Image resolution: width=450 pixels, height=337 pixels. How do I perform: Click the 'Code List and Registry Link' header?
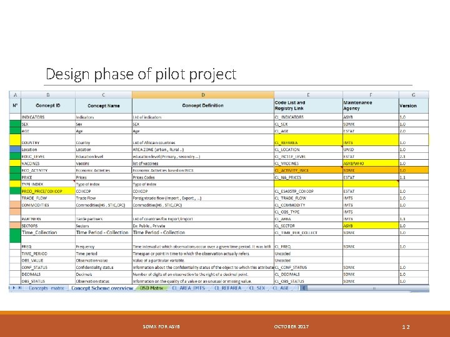(x=308, y=105)
